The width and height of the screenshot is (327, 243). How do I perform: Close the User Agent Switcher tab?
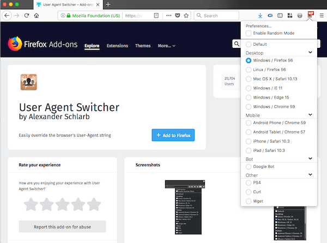tap(98, 4)
